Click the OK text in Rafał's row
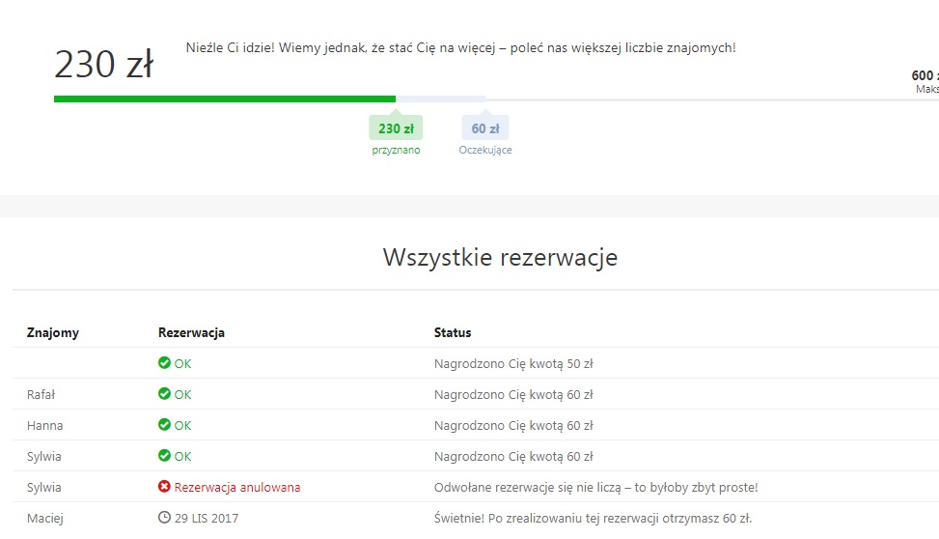The height and width of the screenshot is (539, 939). coord(182,394)
